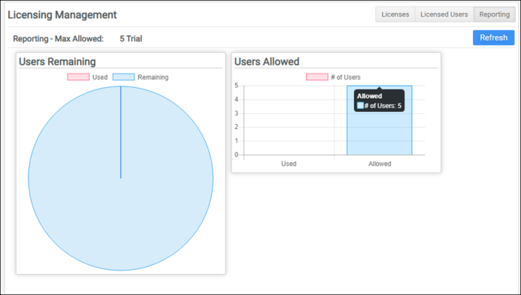
Task: Click the 'Used' legend label text
Action: (100, 77)
